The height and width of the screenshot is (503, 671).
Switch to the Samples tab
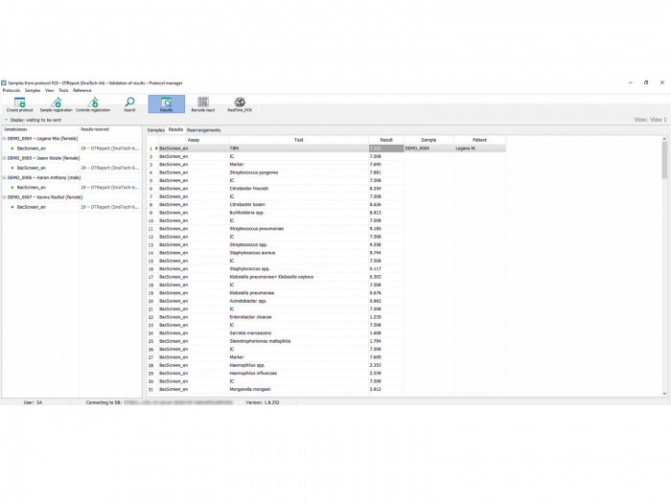click(155, 129)
